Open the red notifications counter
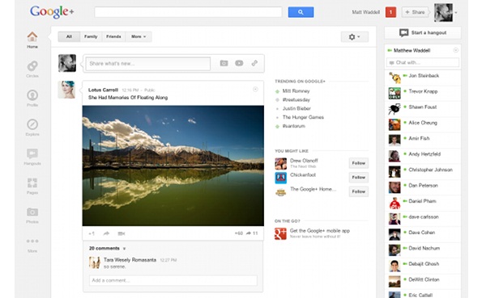The height and width of the screenshot is (298, 486). (x=390, y=12)
